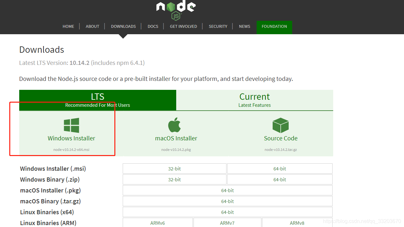Click the Windows logo icon
This screenshot has height=227, width=404.
pos(71,125)
